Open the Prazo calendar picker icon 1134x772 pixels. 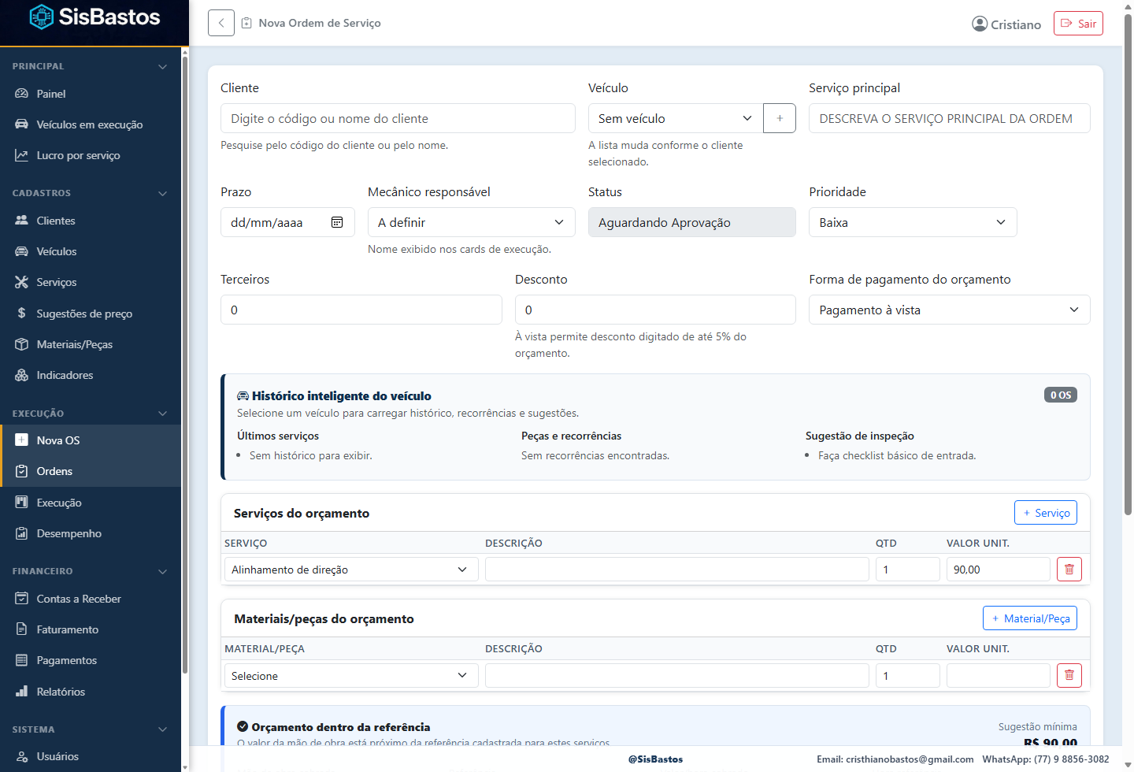click(x=337, y=222)
